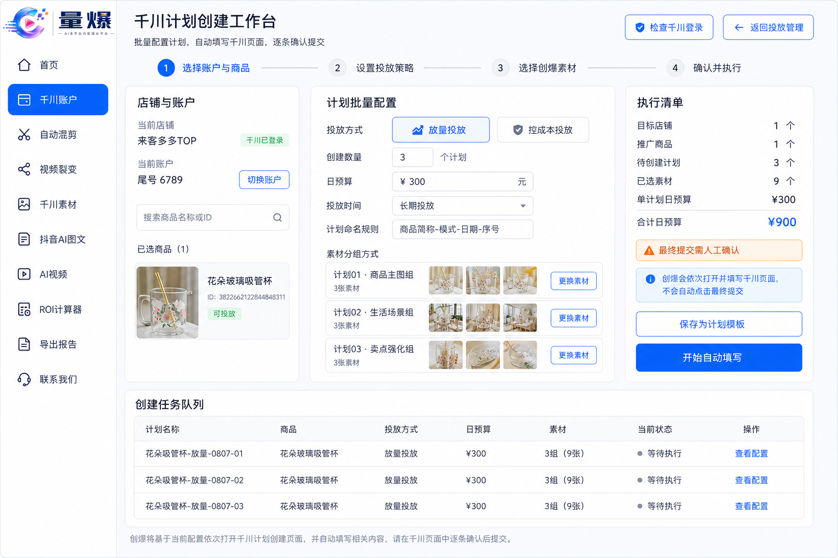This screenshot has height=558, width=838.
Task: Open 查看配置 for 花朵吸管杯-放量-0807-01
Action: click(x=751, y=453)
